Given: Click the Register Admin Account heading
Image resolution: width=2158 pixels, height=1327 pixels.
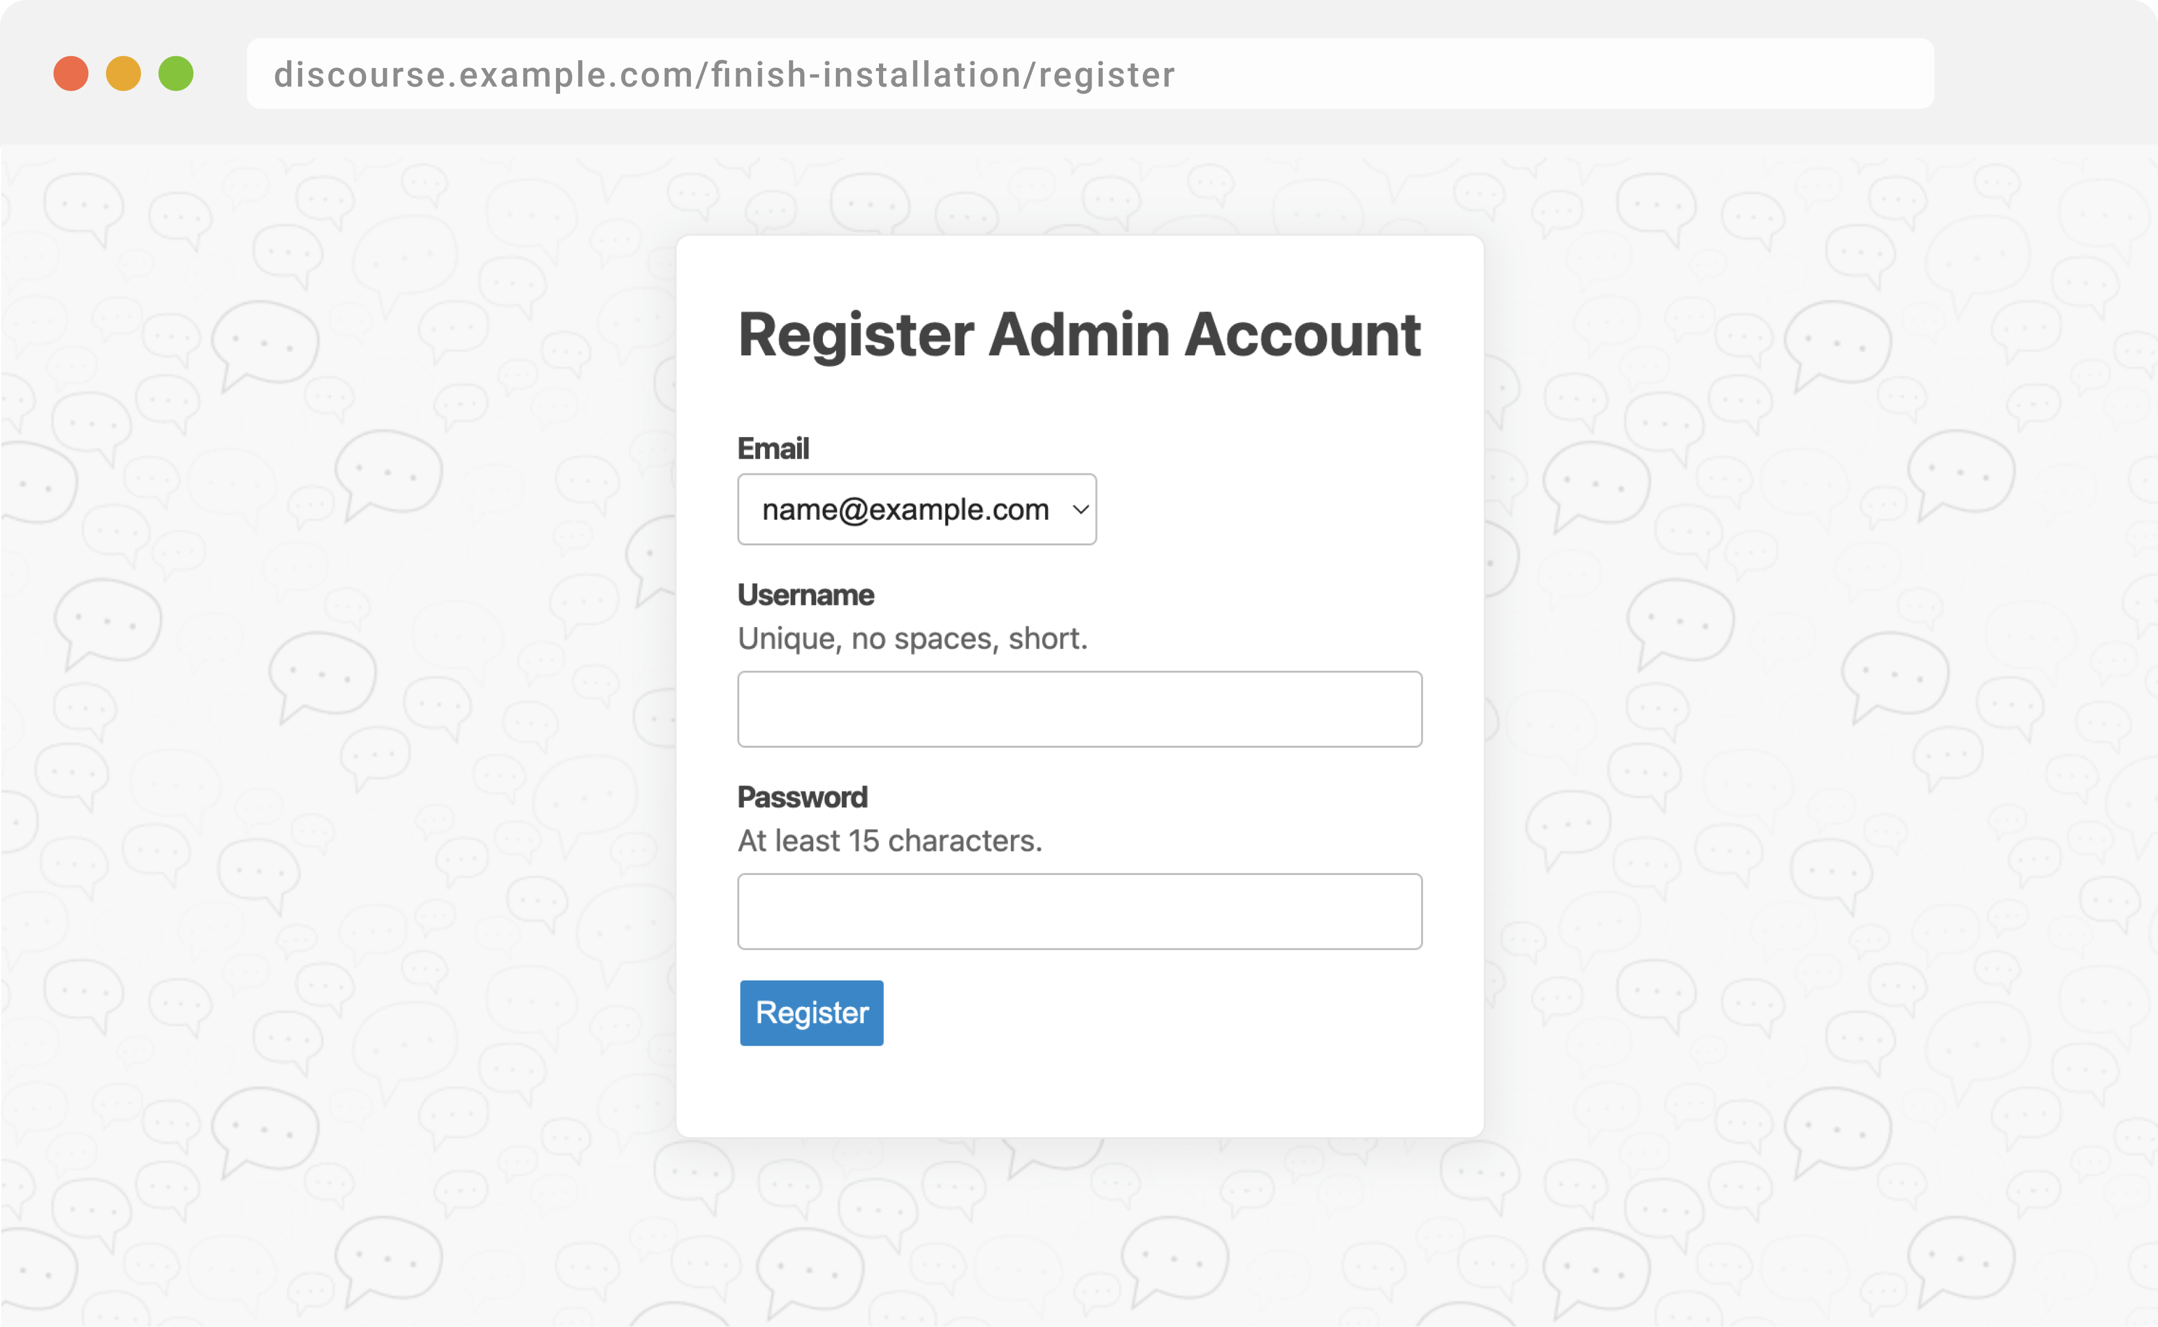Looking at the screenshot, I should (1079, 334).
